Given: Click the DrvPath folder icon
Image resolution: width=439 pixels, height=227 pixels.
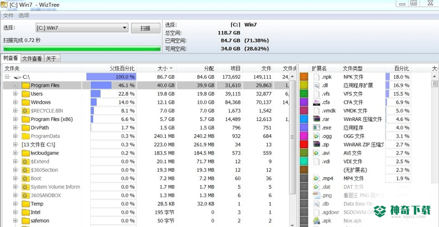Looking at the screenshot, I should (x=26, y=128).
